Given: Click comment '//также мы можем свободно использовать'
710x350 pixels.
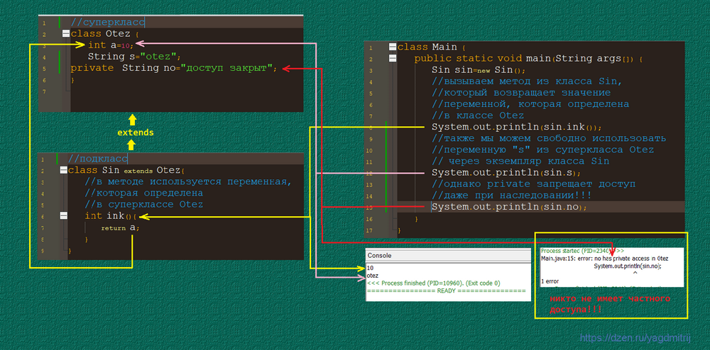Looking at the screenshot, I should [x=549, y=139].
